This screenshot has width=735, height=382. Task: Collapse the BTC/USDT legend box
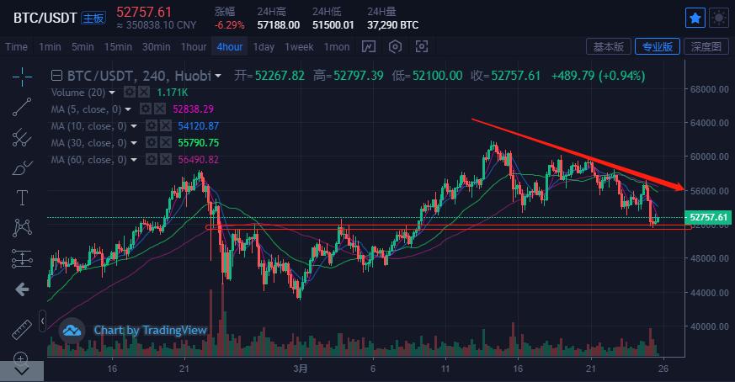(x=56, y=76)
